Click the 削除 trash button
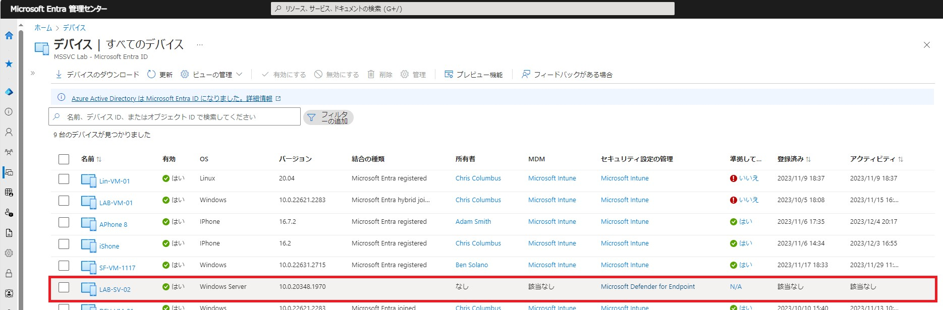Screen dimensions: 943x310 pyautogui.click(x=380, y=75)
